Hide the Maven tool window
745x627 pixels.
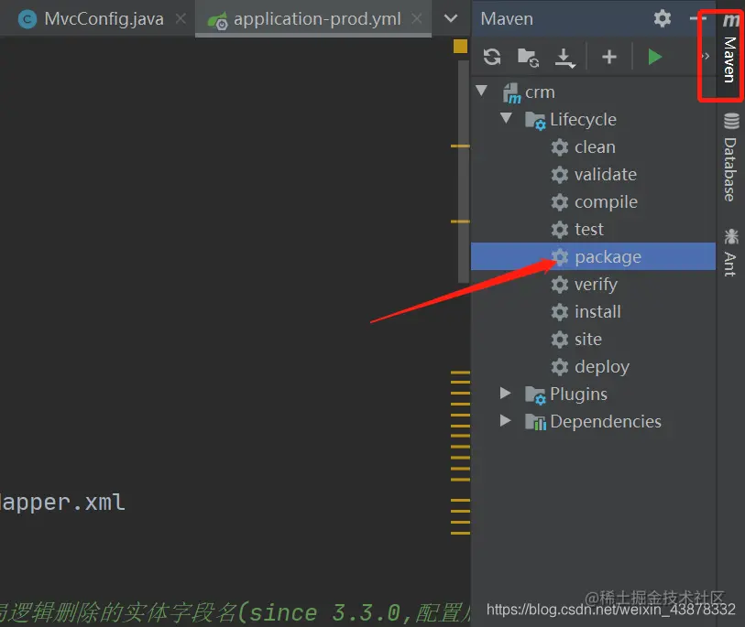tap(697, 18)
